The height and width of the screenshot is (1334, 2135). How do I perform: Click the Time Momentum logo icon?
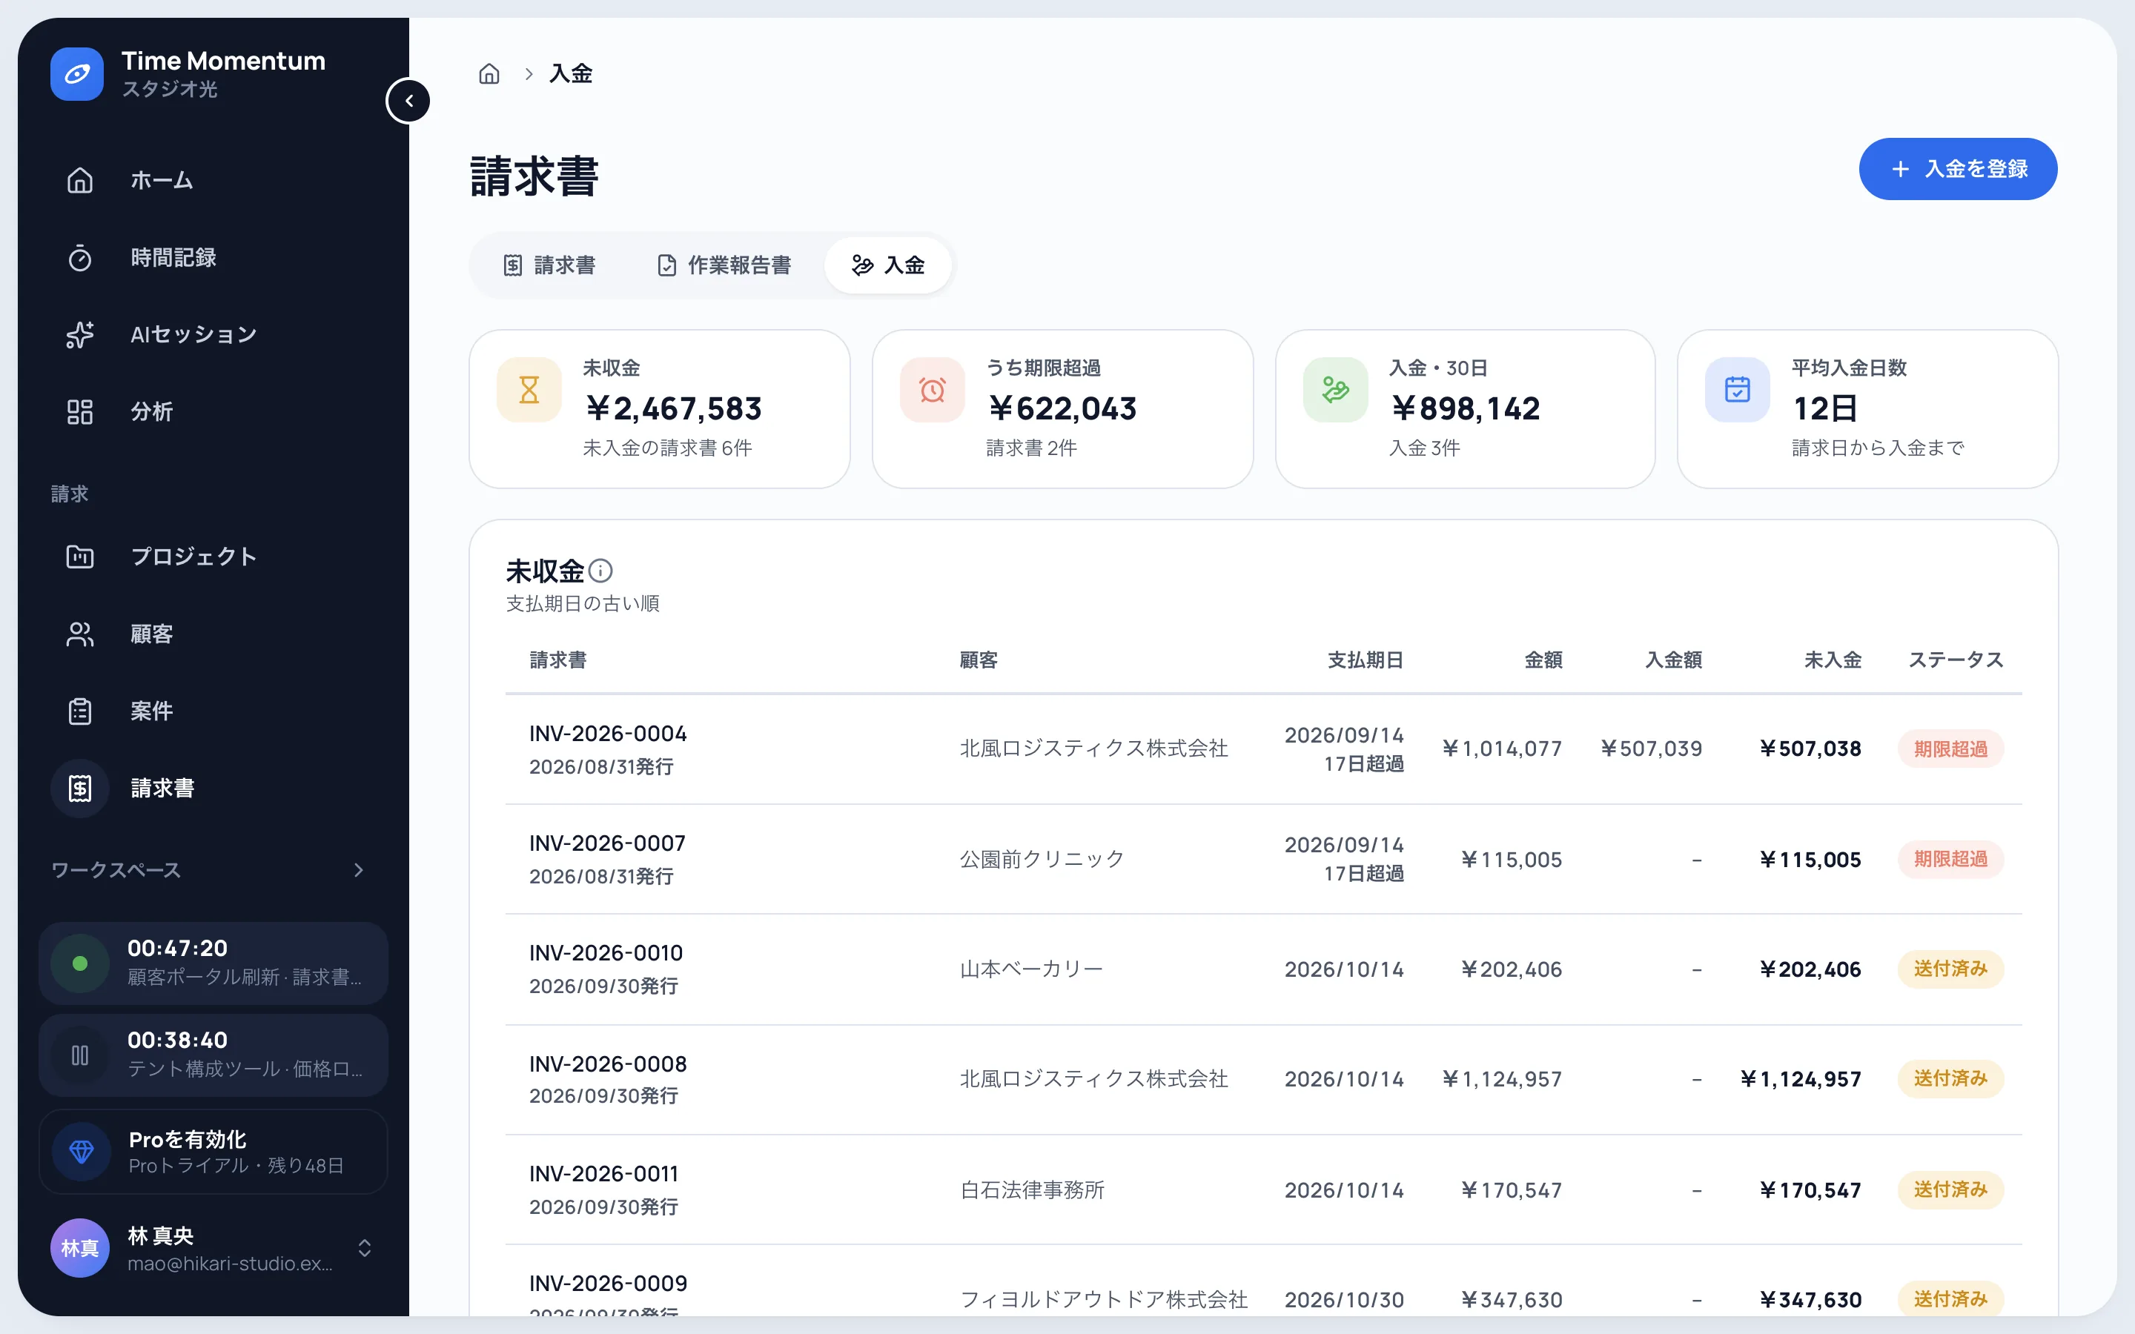tap(77, 74)
